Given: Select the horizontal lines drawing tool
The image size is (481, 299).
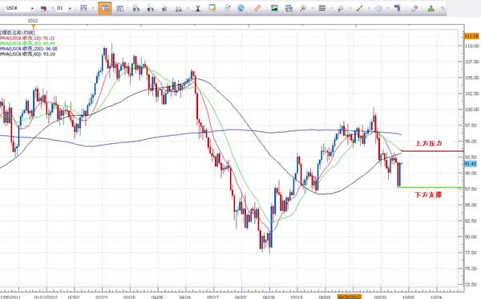Looking at the screenshot, I should coord(321,9).
